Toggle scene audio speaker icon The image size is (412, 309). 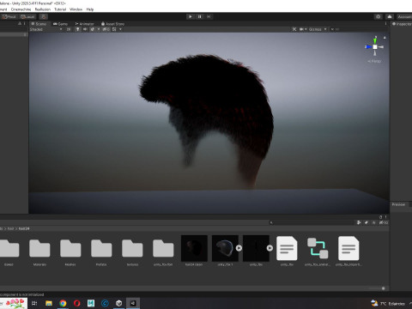click(x=85, y=29)
